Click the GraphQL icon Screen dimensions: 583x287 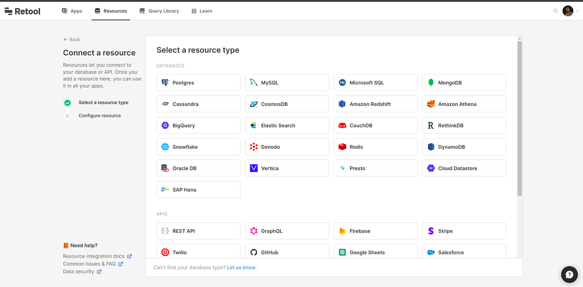click(254, 231)
